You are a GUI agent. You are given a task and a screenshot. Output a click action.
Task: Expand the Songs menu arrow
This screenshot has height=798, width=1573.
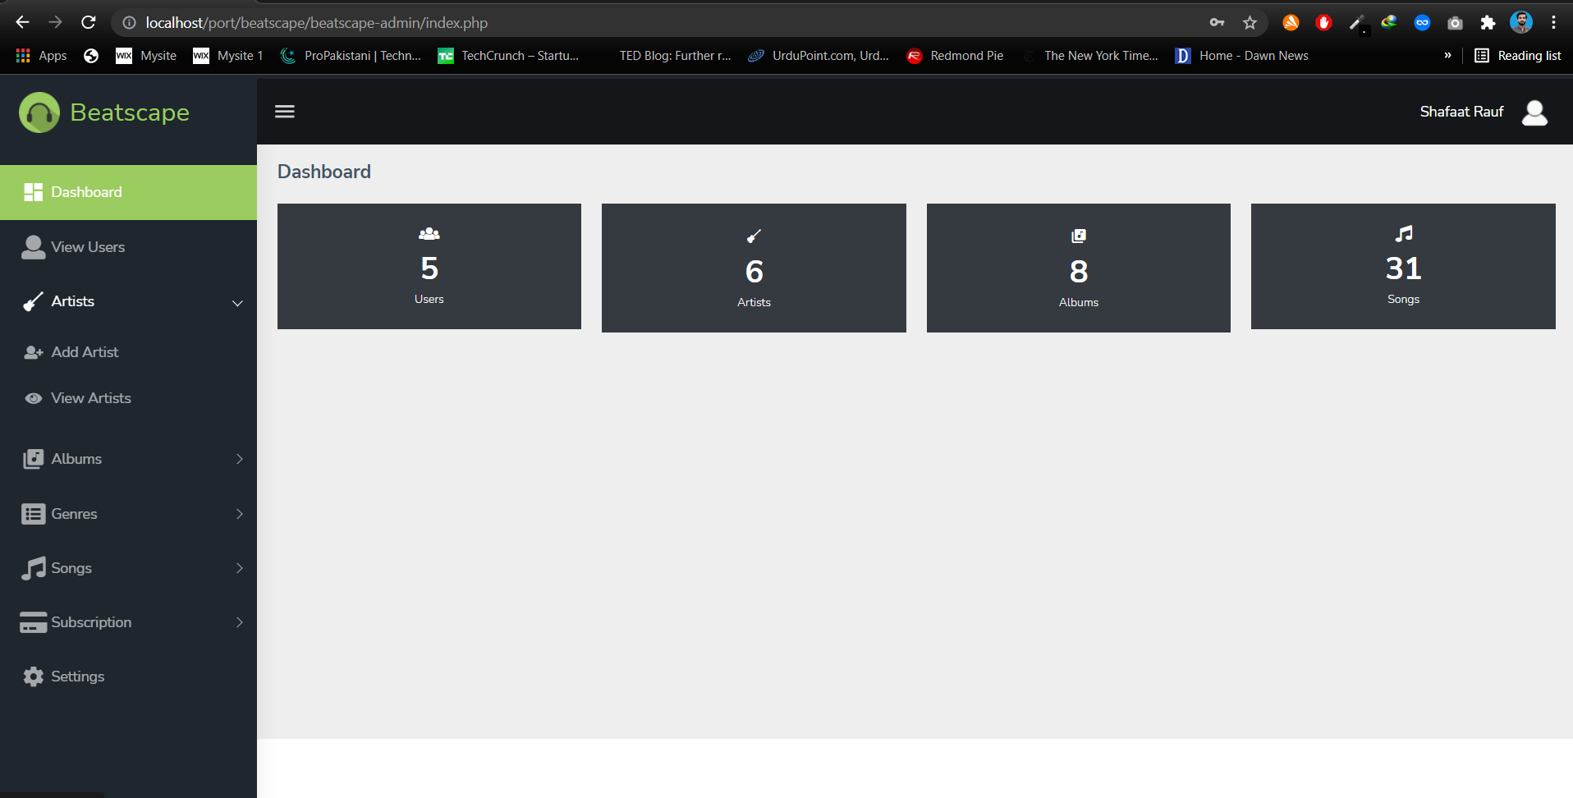(x=239, y=568)
